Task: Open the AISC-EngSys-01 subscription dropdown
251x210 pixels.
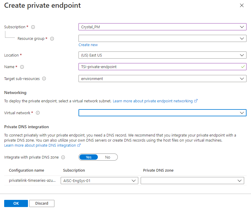Action: click(x=99, y=181)
